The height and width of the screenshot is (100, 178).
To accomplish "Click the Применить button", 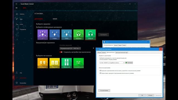I will click(x=158, y=95).
